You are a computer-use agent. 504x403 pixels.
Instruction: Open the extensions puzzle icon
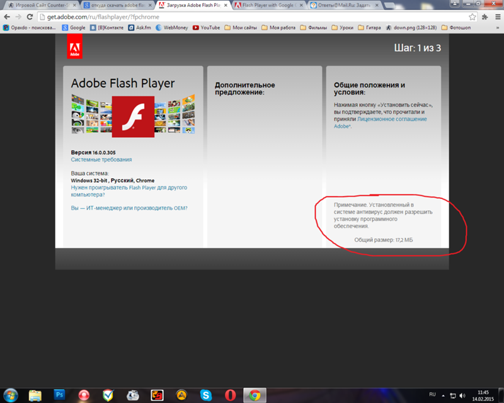pyautogui.click(x=485, y=17)
